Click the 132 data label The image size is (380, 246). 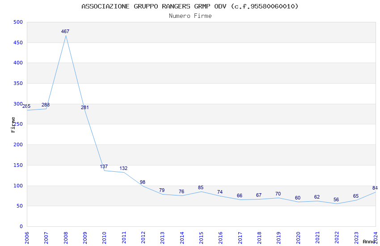tap(123, 168)
